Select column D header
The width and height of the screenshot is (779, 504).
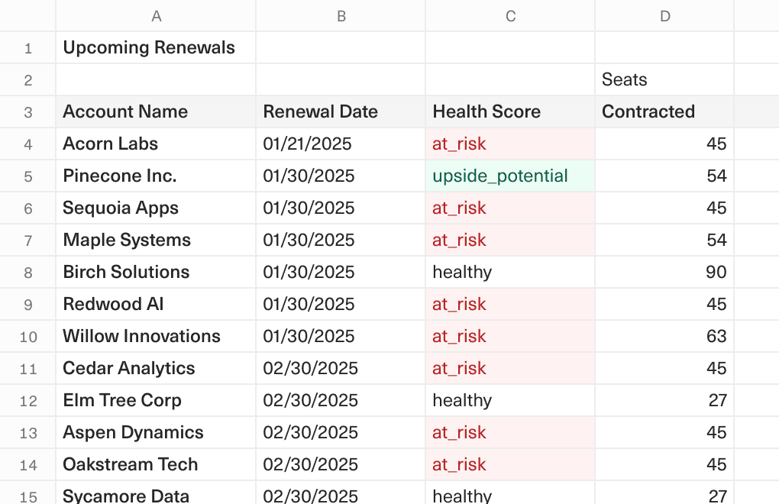(664, 15)
